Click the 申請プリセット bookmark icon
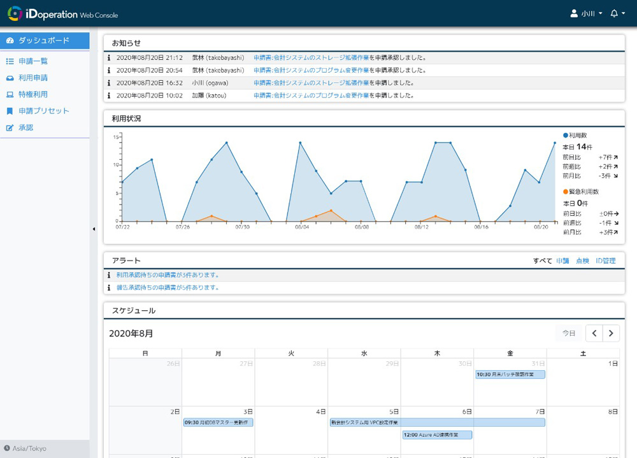The height and width of the screenshot is (458, 637). point(10,111)
